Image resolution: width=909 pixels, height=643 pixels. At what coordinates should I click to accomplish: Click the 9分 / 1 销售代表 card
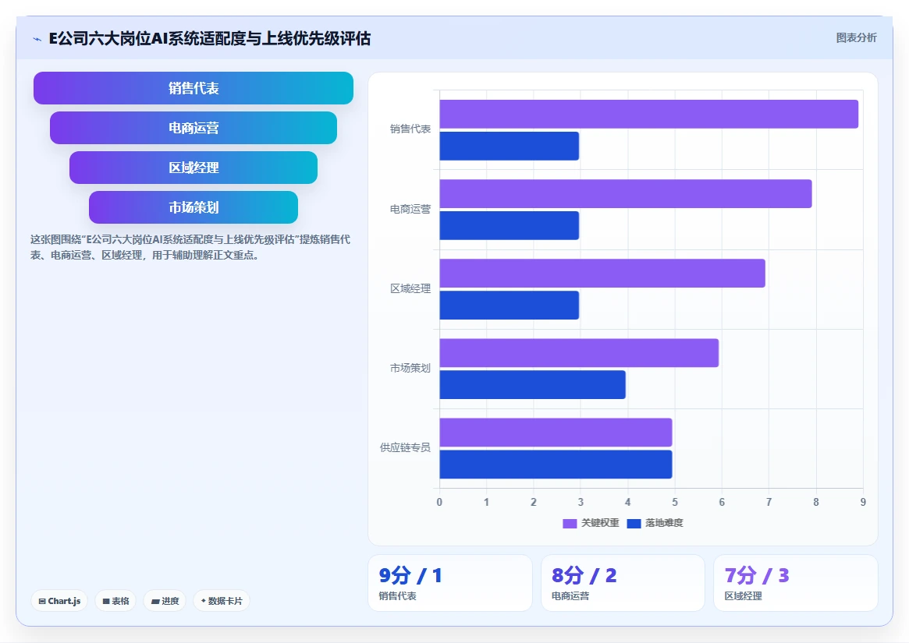click(450, 583)
